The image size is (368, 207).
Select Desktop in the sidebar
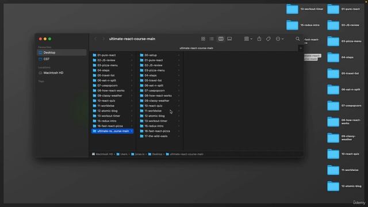[x=62, y=52]
